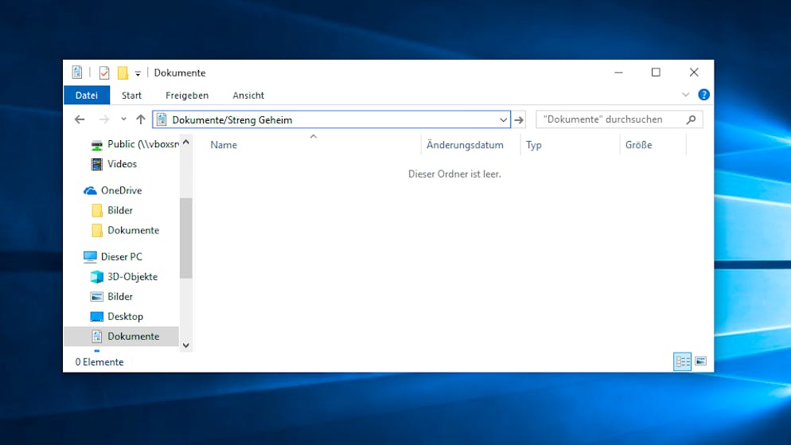Click the 0 Elemente status text
The width and height of the screenshot is (791, 445).
(x=99, y=362)
